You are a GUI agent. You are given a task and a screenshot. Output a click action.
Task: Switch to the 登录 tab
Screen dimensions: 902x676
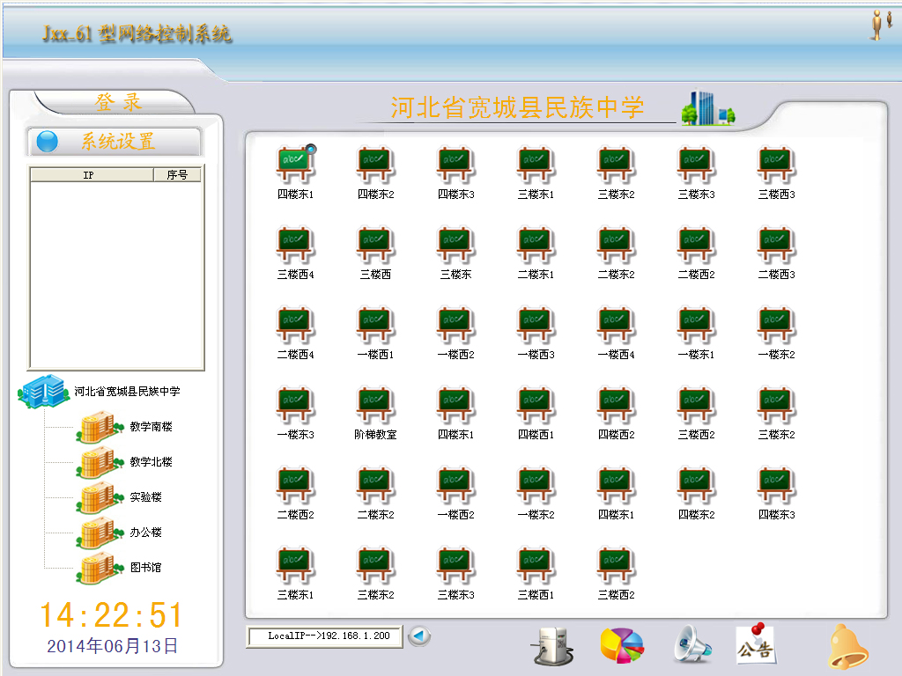point(118,102)
